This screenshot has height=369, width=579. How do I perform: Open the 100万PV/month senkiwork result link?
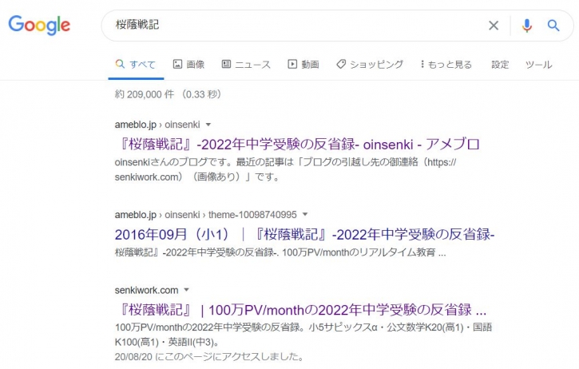tap(300, 310)
